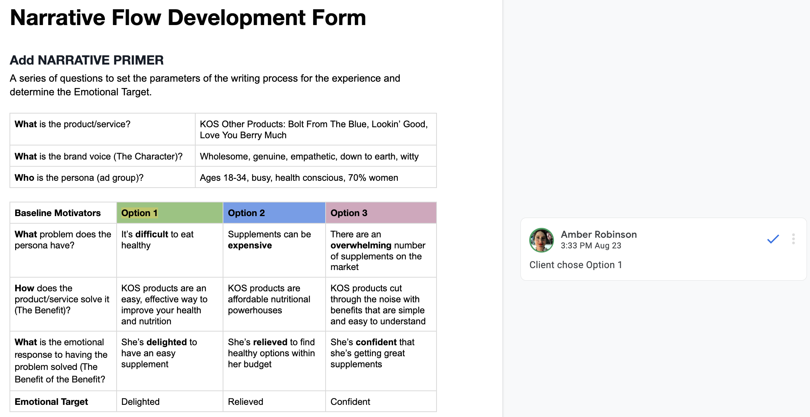Screen dimensions: 810x417
Task: Click the 'Delighted' emotional target cell
Action: [169, 401]
